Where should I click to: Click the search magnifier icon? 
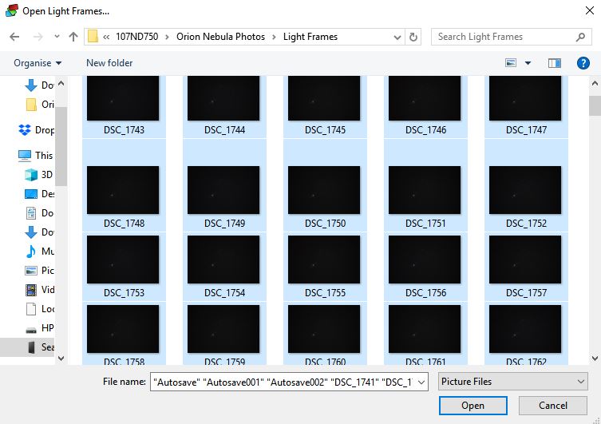pos(580,37)
